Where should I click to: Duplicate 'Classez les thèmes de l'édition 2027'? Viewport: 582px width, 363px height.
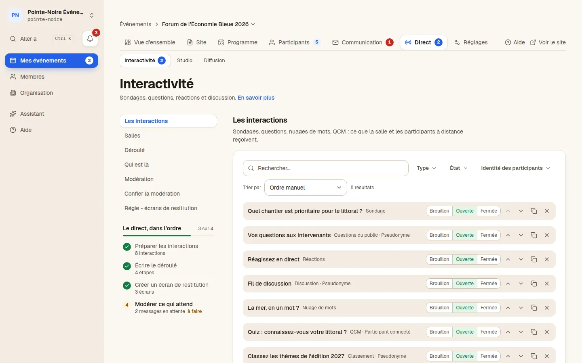click(x=534, y=356)
